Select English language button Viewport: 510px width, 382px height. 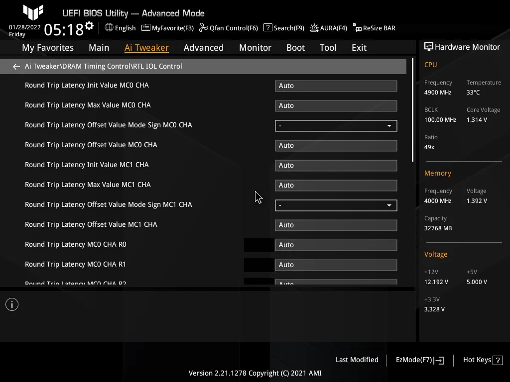125,28
